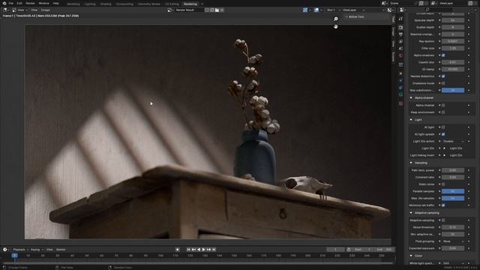Click the Render Result image browse icon
480x270 pixels.
170,10
